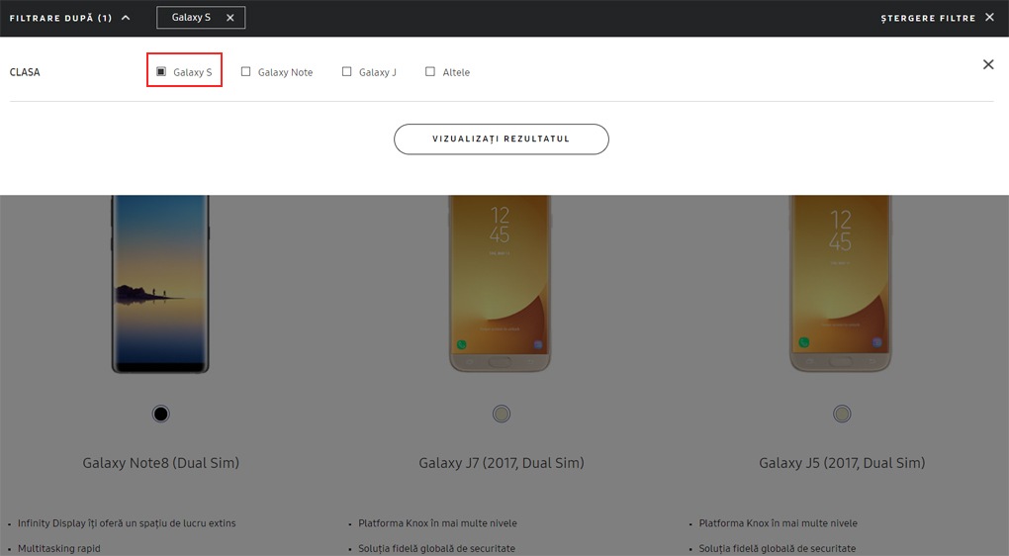Open the Galaxy J7 phone image
The width and height of the screenshot is (1009, 556).
pyautogui.click(x=500, y=283)
